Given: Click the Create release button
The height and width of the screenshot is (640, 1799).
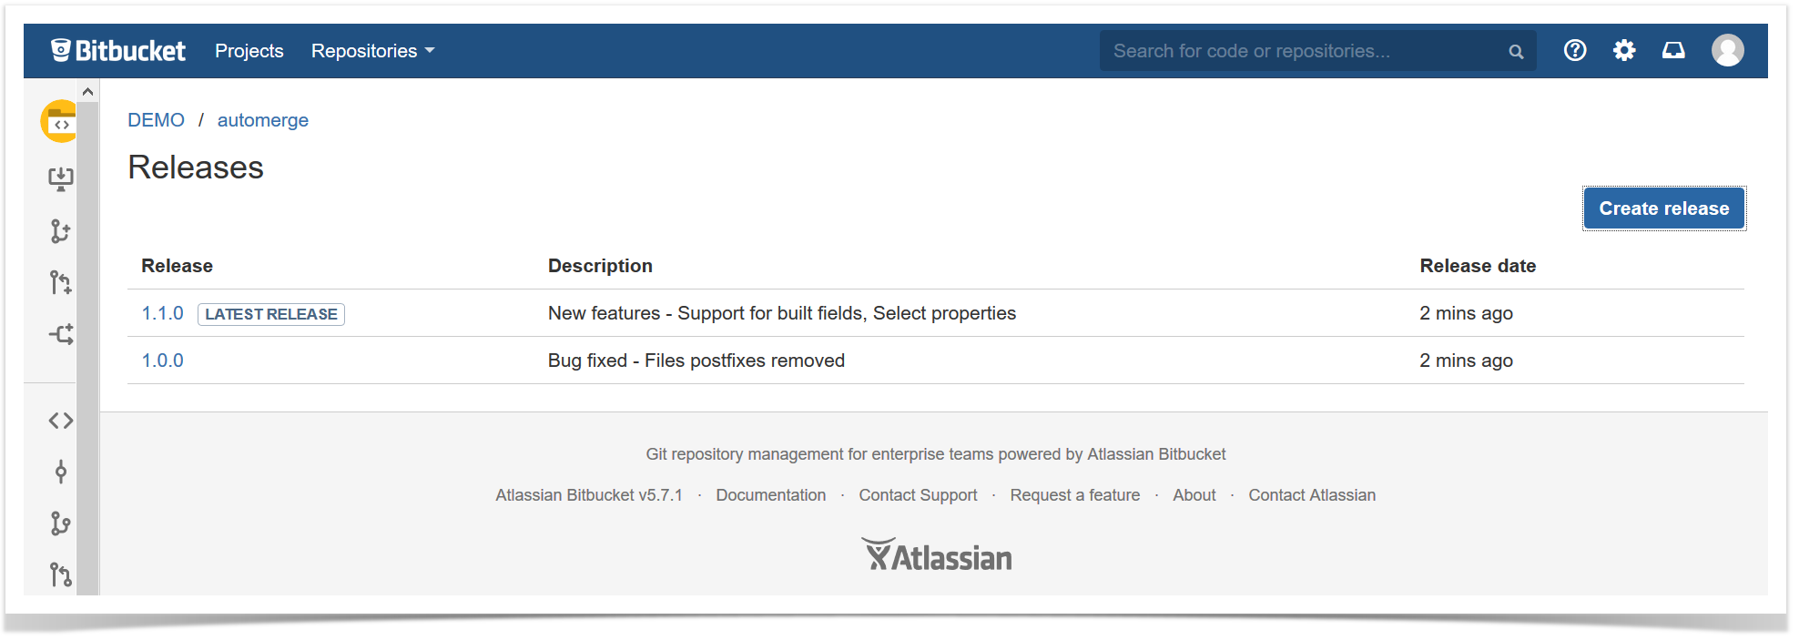Looking at the screenshot, I should (1664, 208).
